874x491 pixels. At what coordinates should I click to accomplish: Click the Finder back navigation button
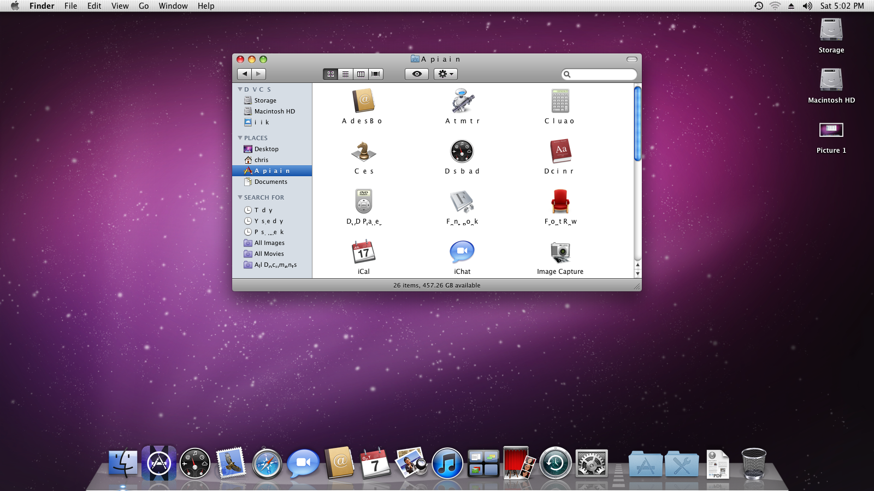tap(245, 74)
